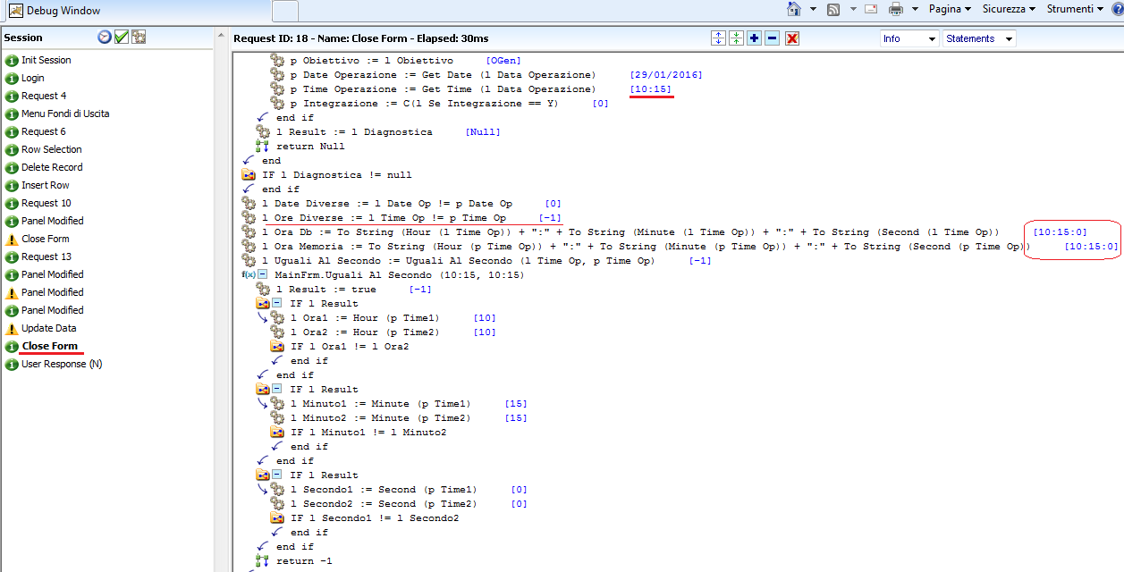Screen dimensions: 1124x572
Task: Click the read mail envelope icon
Action: (872, 9)
